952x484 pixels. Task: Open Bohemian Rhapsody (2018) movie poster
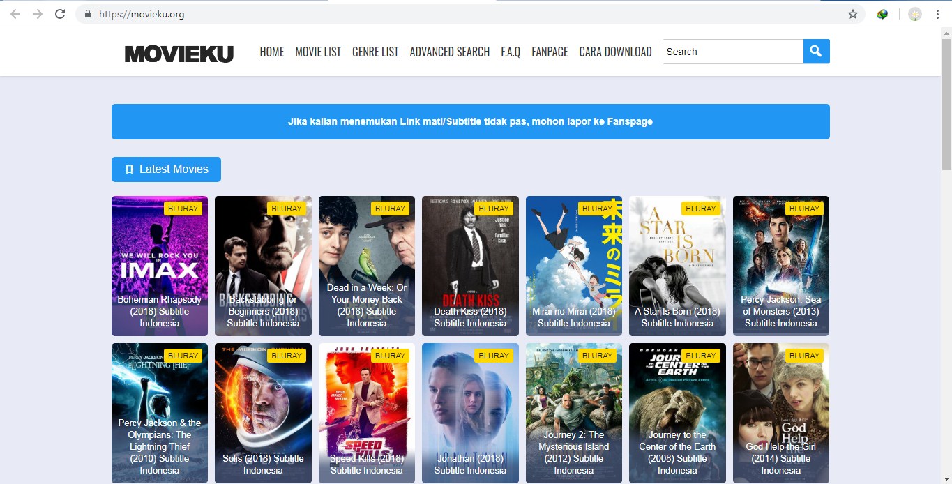(x=160, y=266)
